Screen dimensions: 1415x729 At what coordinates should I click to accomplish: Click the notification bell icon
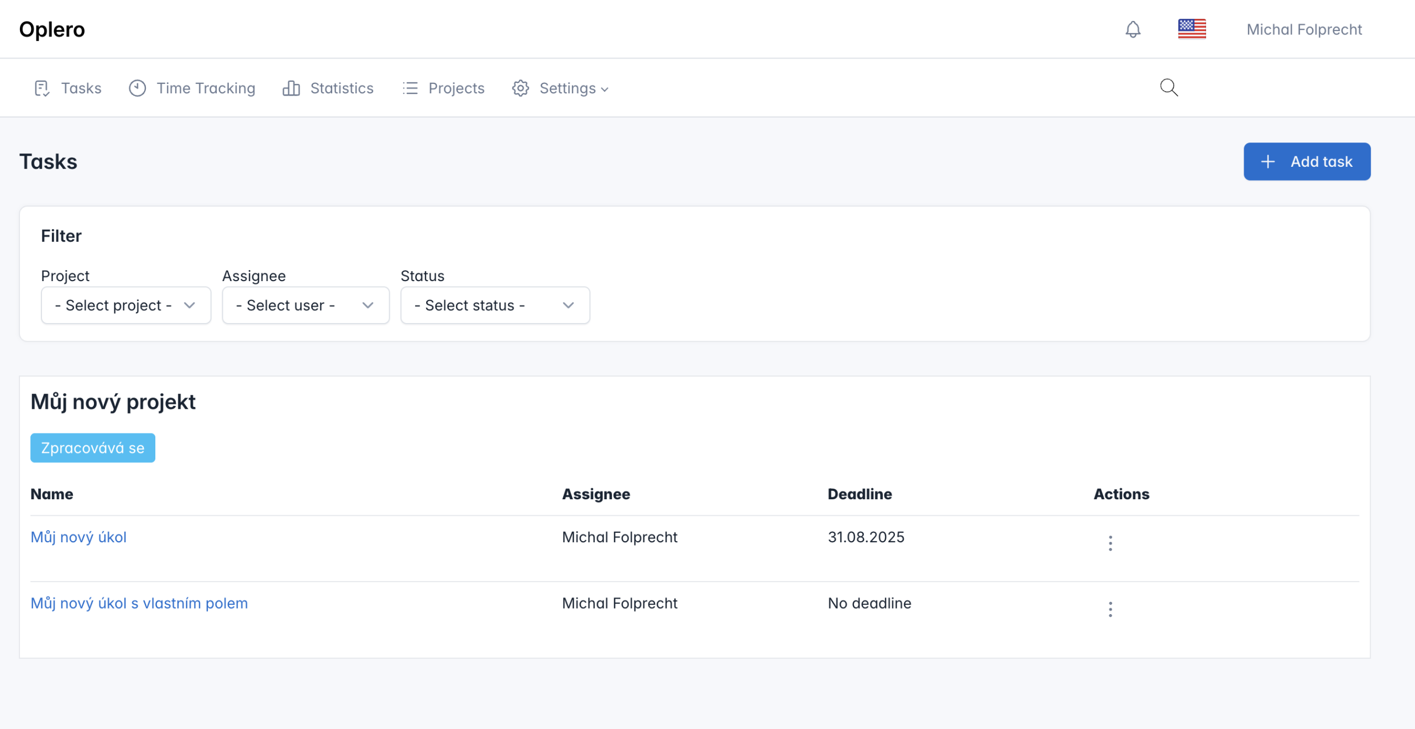[1133, 29]
